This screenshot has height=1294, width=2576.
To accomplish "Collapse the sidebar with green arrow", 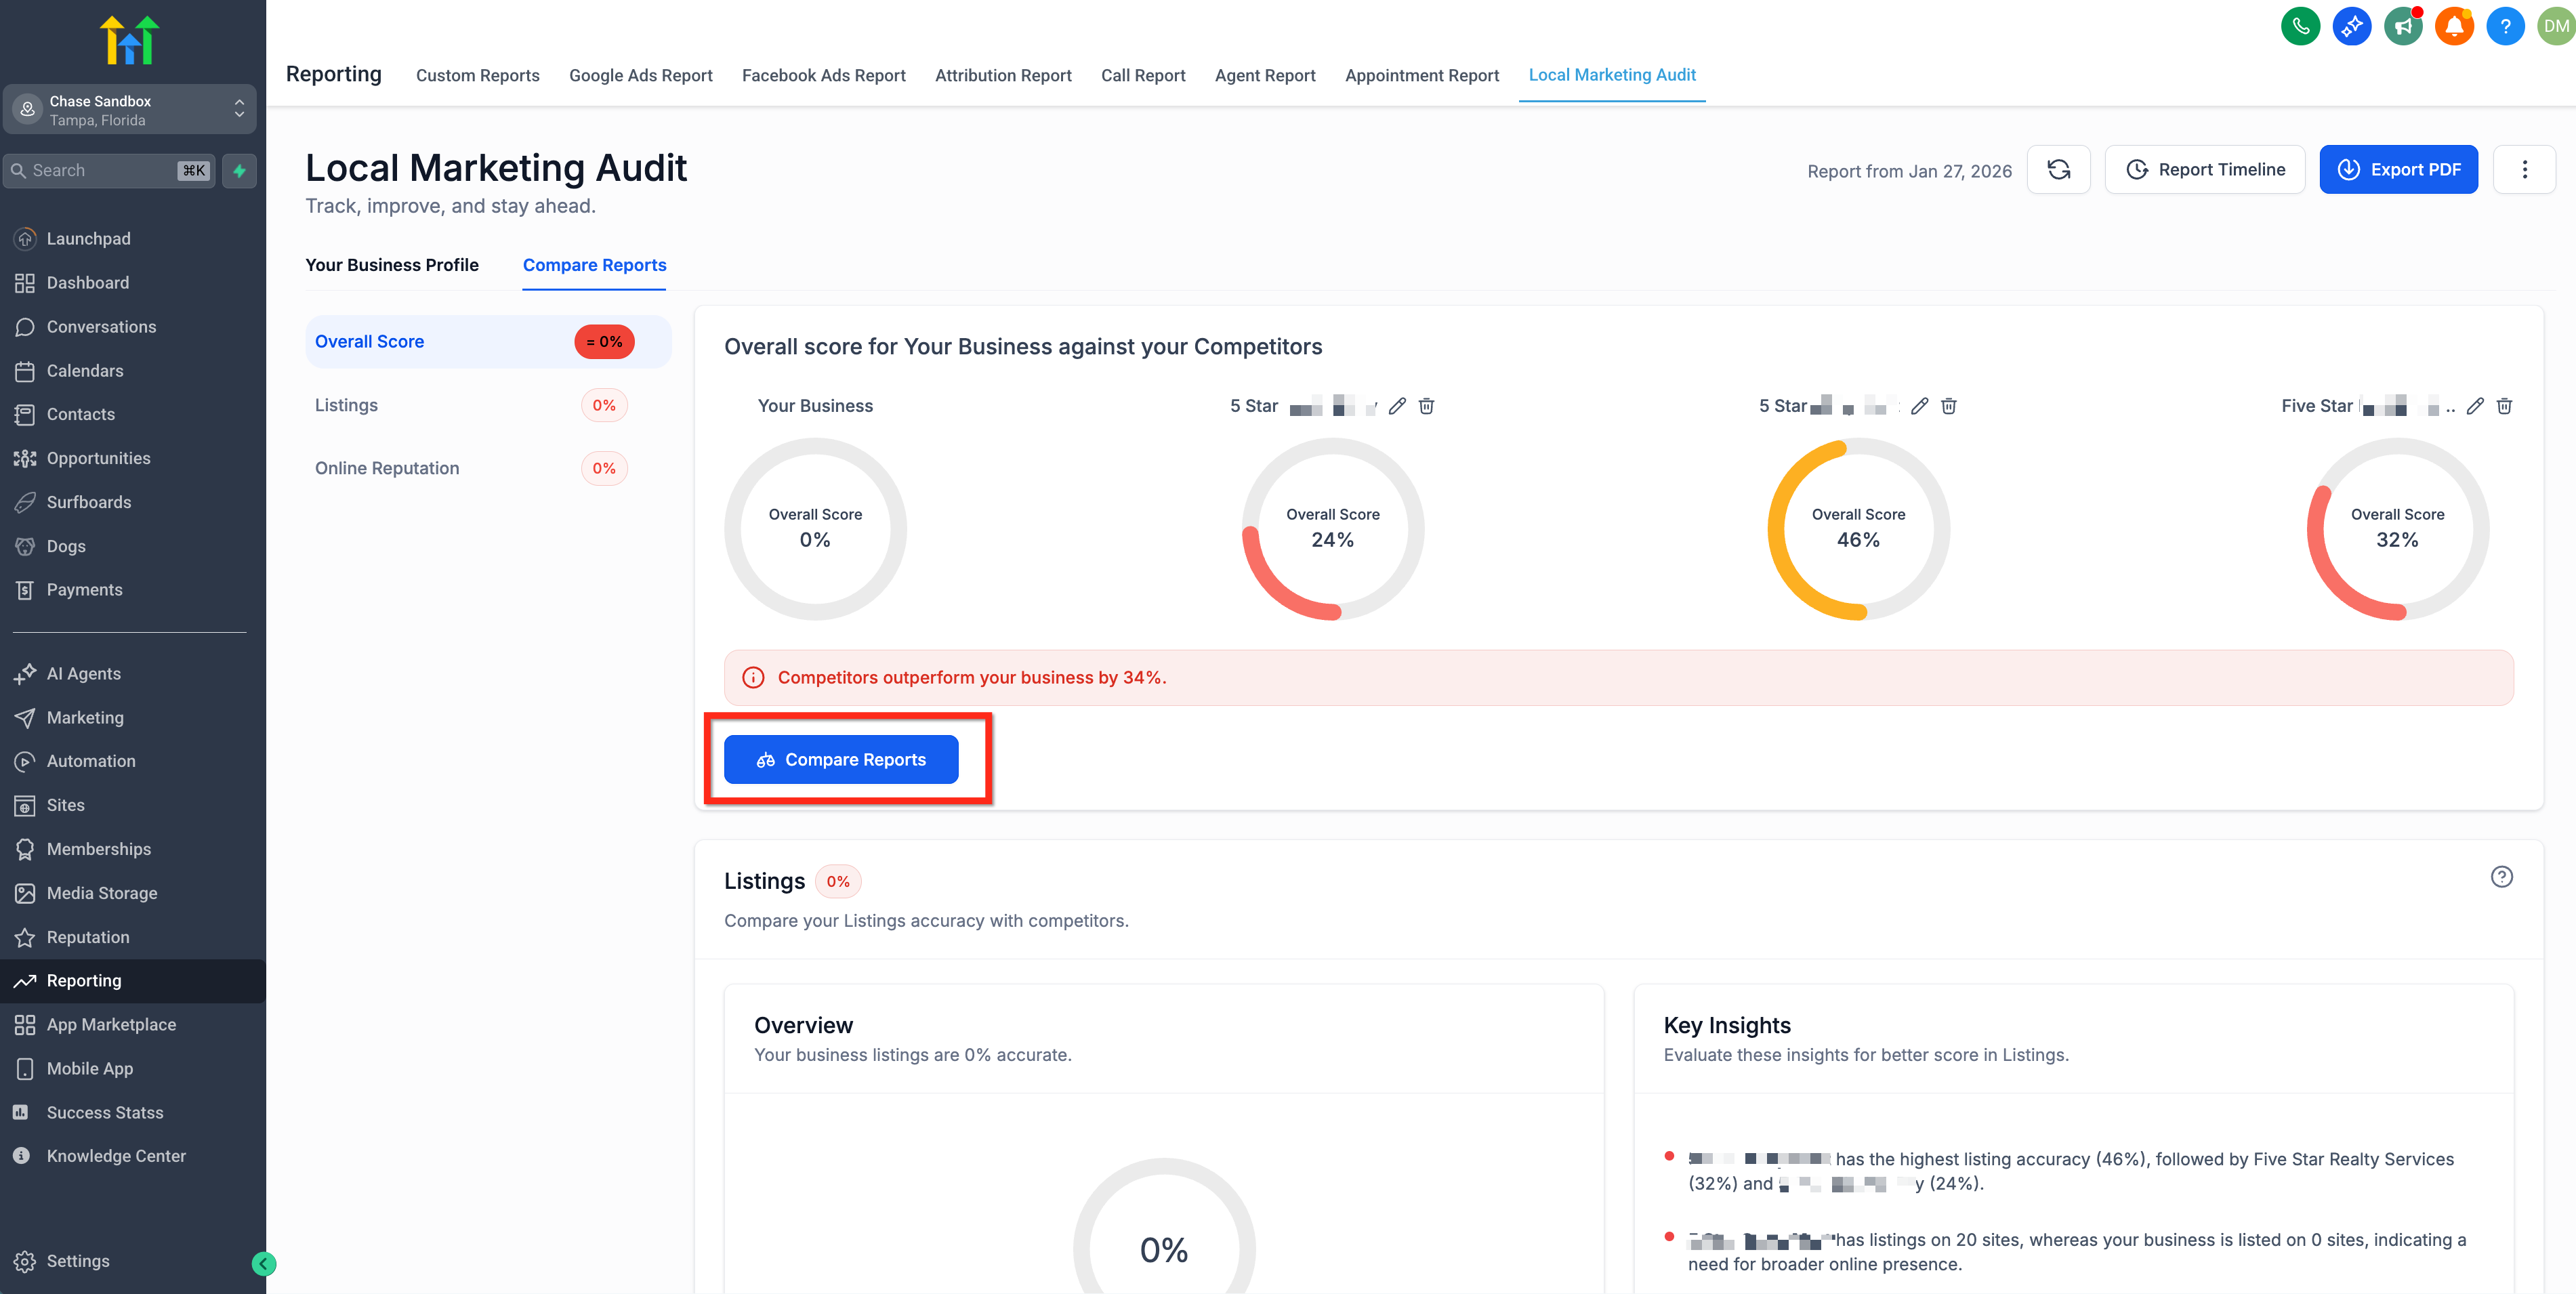I will [263, 1264].
